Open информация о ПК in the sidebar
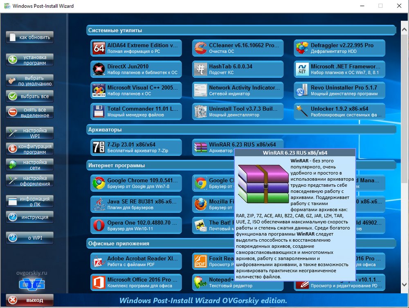409x308 pixels. coord(30,201)
